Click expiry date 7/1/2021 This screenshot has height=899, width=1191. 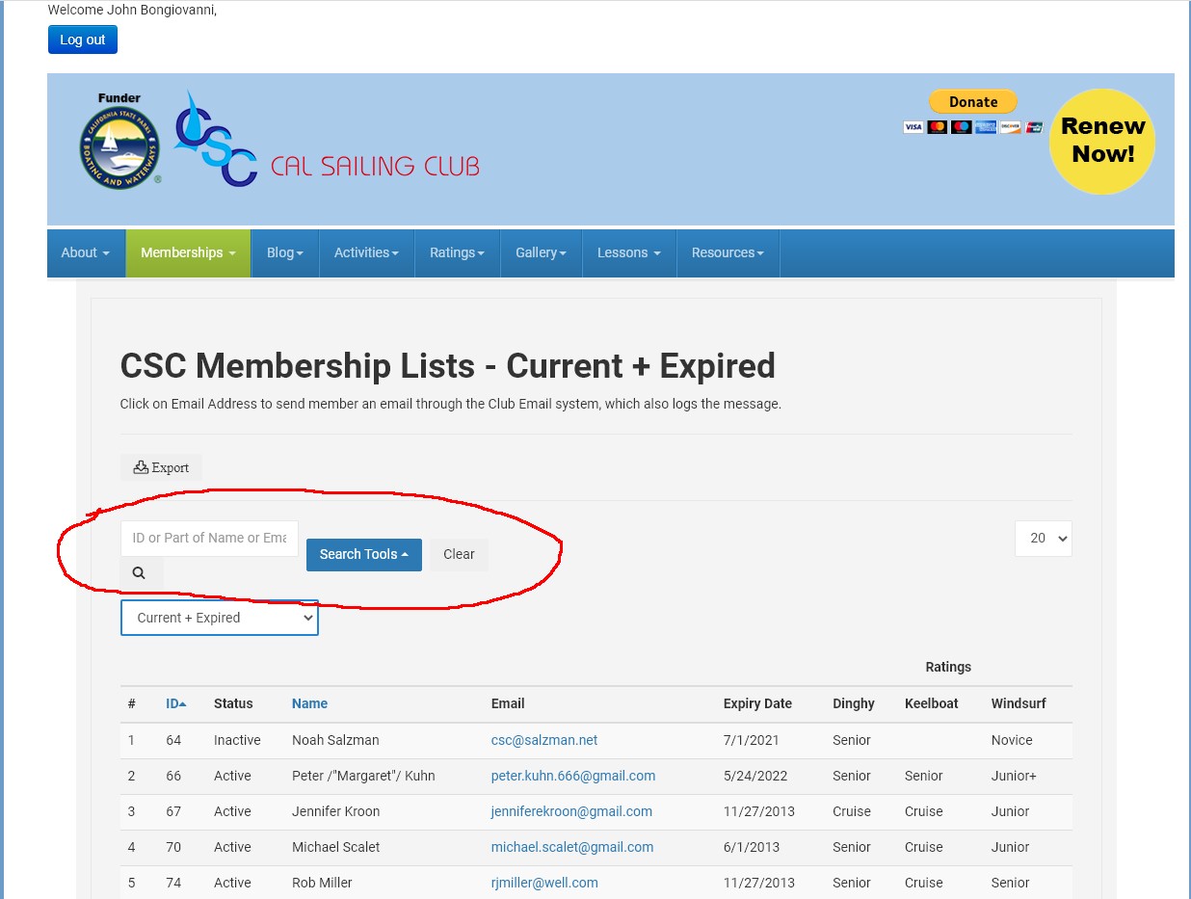coord(752,740)
